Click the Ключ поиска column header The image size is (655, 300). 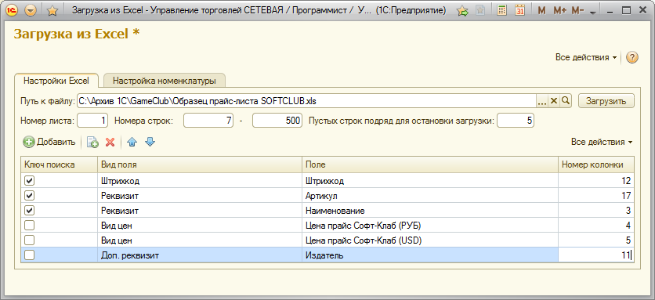point(60,164)
